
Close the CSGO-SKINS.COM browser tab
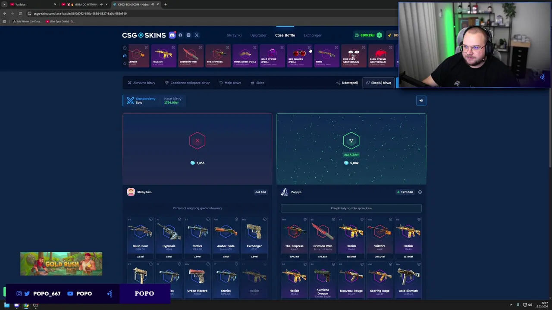(158, 4)
